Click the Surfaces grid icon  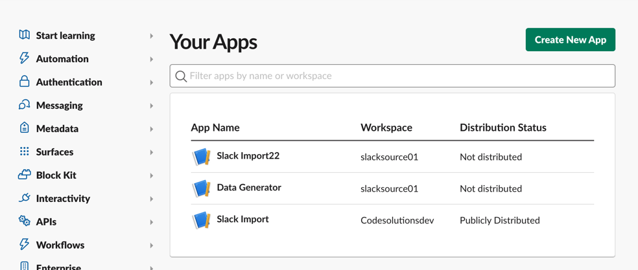[24, 152]
